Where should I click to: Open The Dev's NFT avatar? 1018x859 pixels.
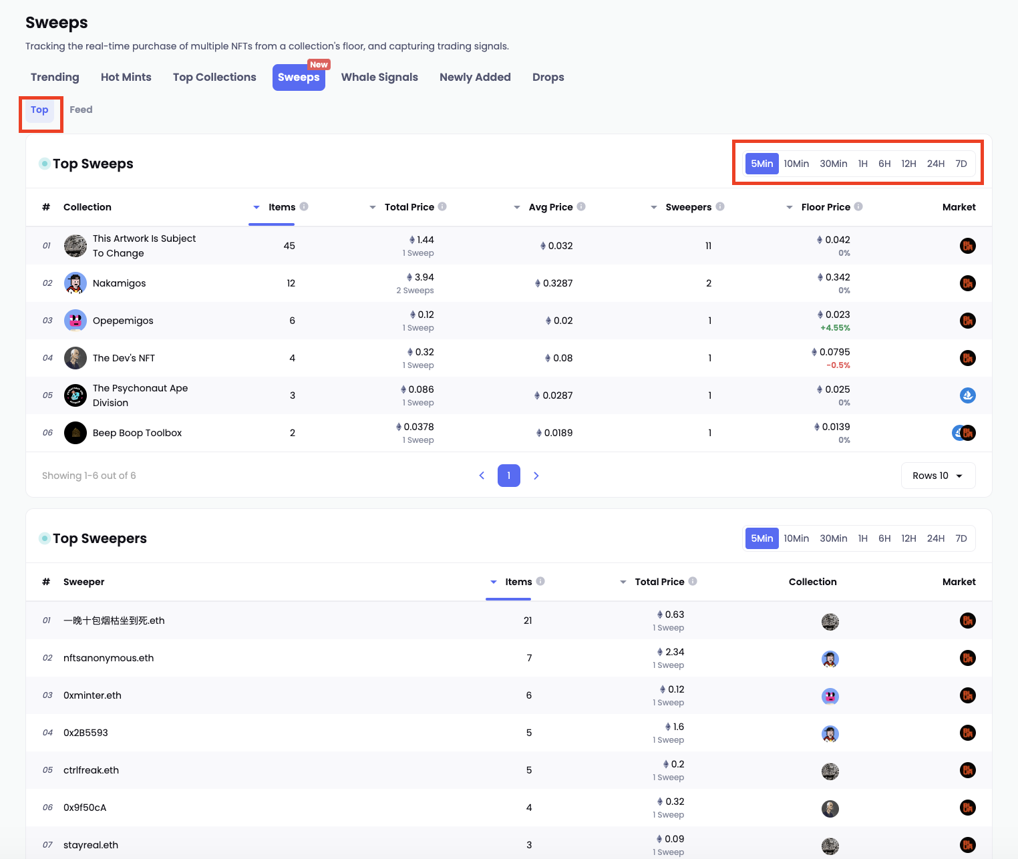pyautogui.click(x=75, y=358)
